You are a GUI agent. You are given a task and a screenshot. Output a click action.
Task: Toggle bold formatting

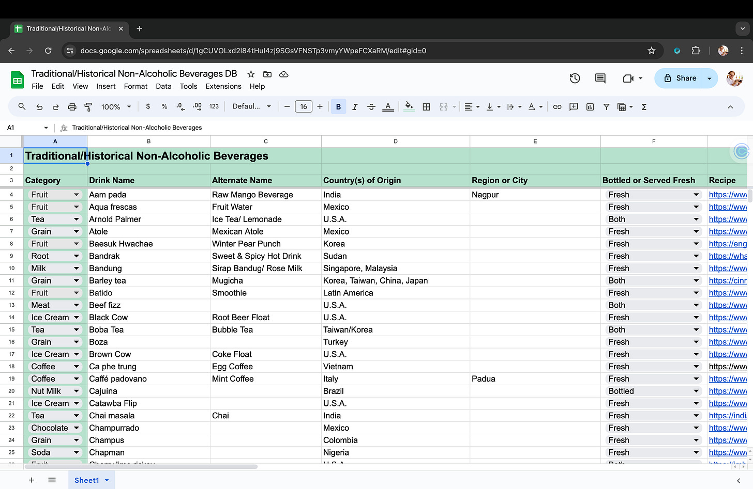tap(338, 107)
